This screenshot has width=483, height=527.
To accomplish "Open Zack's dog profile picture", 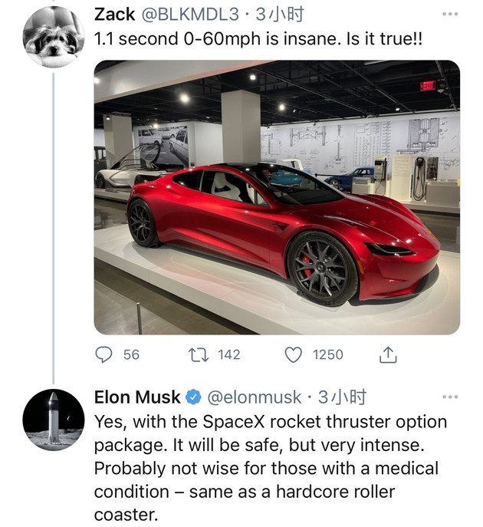I will 54,36.
